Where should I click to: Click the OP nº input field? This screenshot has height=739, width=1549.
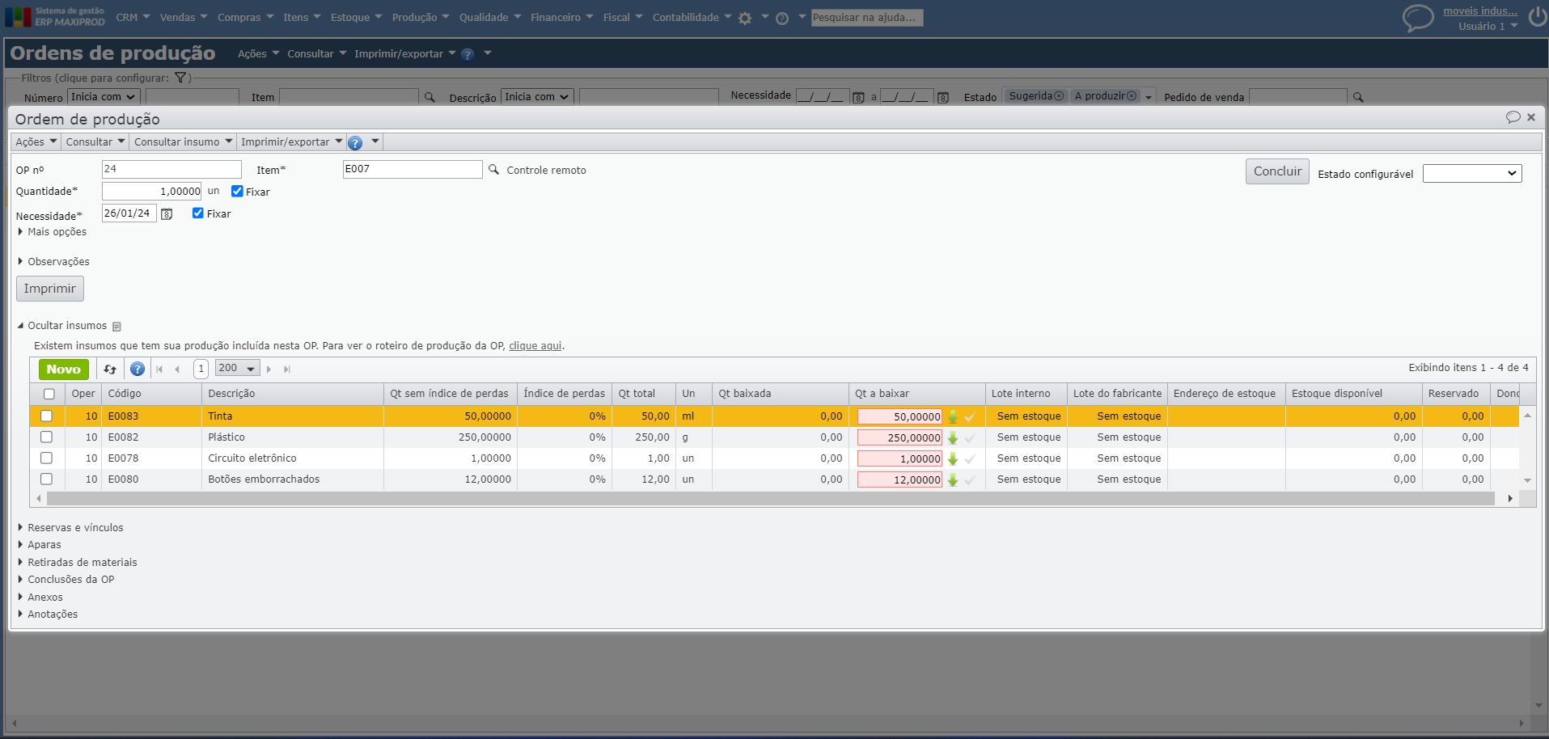point(171,169)
